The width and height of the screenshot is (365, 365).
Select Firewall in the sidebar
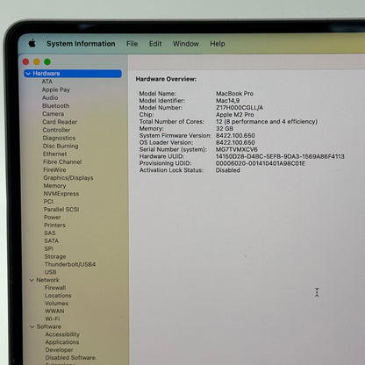[55, 288]
